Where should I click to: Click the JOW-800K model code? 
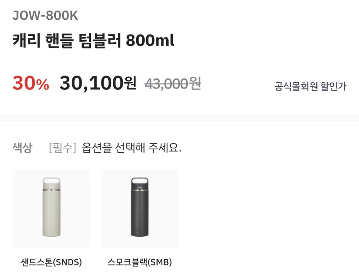(45, 15)
